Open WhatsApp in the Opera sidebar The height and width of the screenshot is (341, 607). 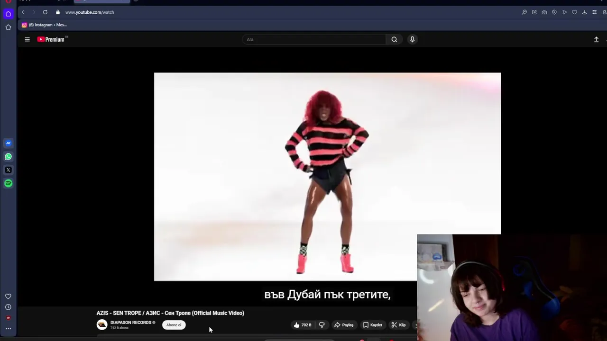pos(8,156)
